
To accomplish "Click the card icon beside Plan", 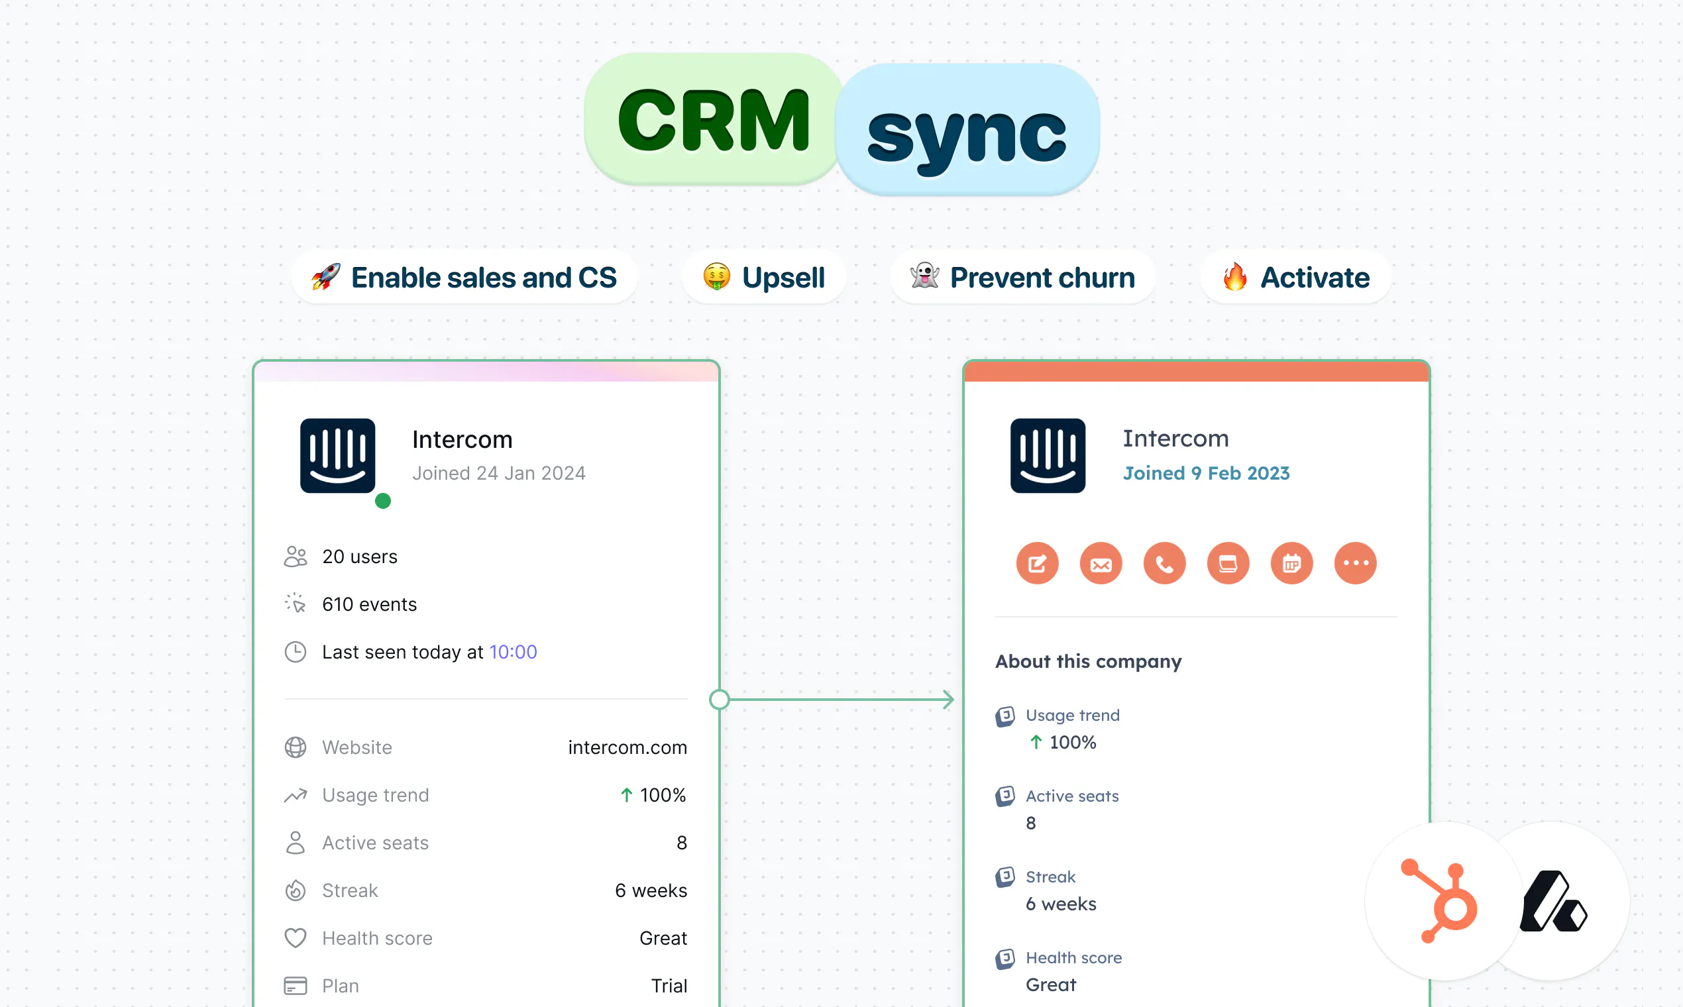I will tap(296, 986).
